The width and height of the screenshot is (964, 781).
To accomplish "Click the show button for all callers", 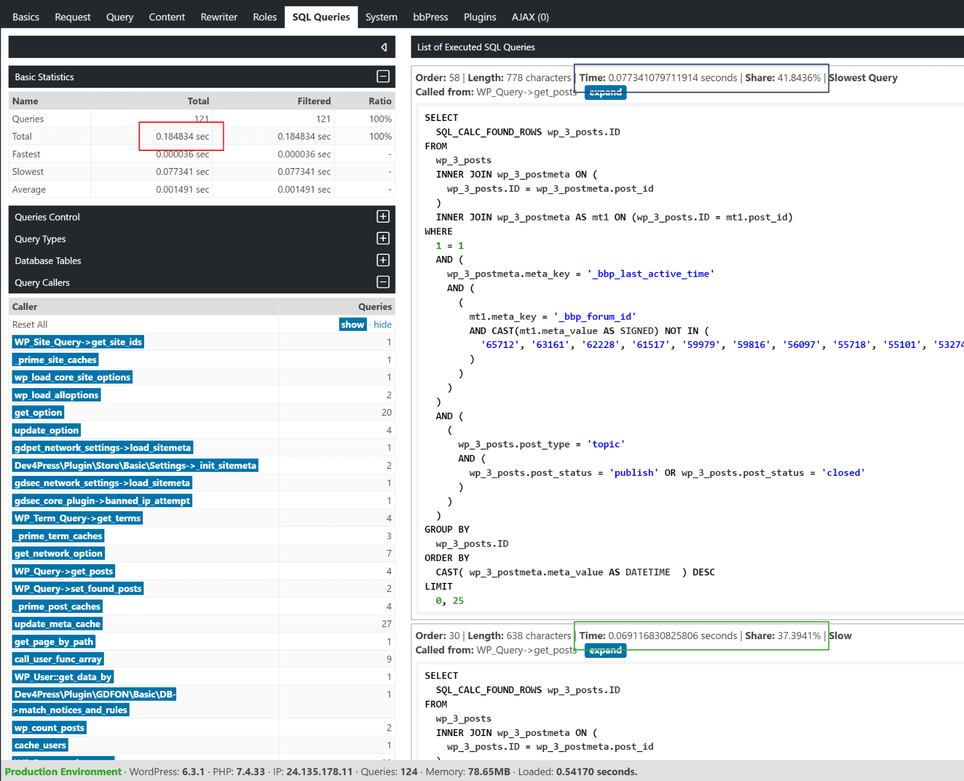I will click(353, 324).
